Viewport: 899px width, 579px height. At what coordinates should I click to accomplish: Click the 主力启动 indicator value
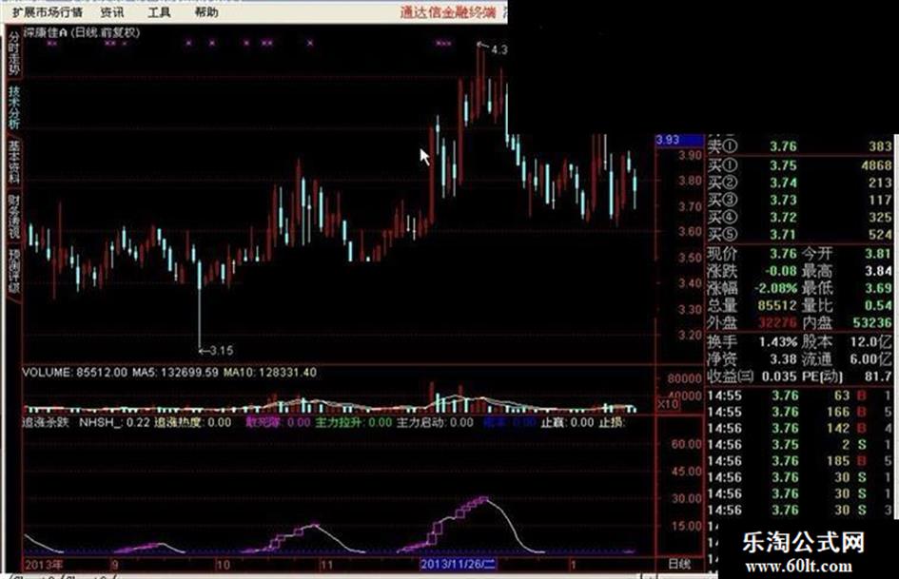(435, 423)
